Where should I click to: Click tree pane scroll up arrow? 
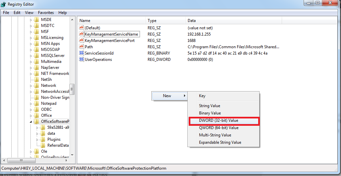72,20
